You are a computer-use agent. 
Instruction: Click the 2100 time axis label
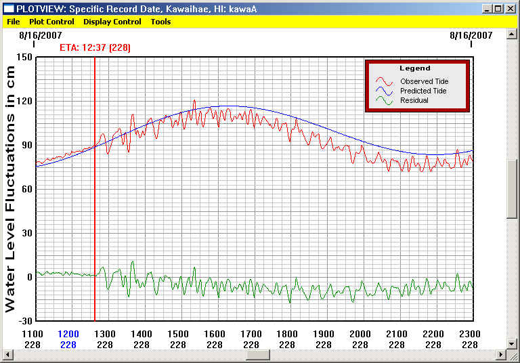(397, 334)
